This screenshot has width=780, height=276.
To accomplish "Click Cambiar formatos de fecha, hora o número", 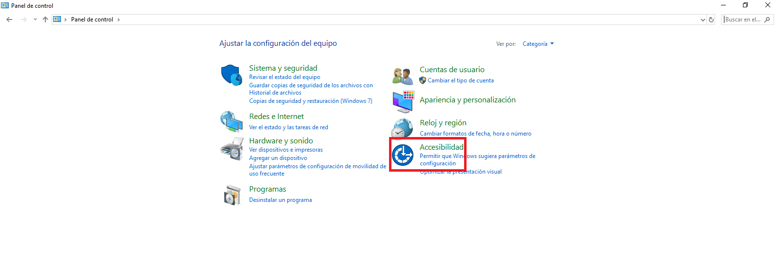I will 476,134.
